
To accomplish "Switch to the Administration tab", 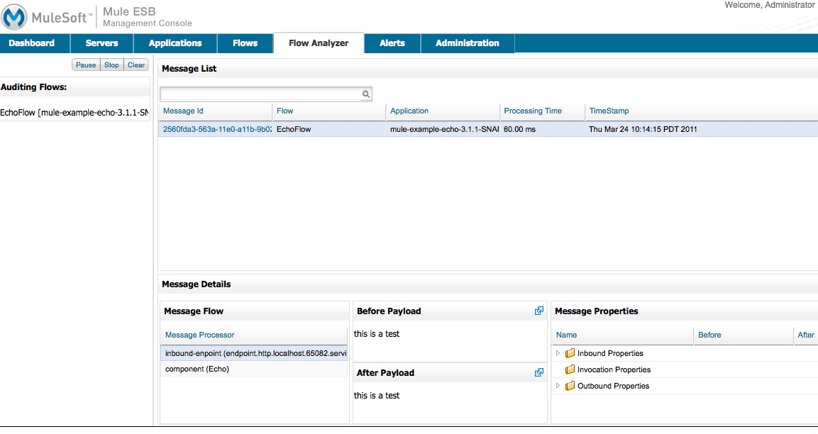I will pos(468,43).
